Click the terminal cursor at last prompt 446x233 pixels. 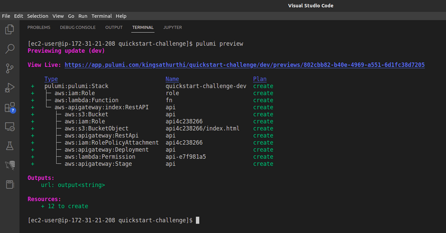[198, 220]
